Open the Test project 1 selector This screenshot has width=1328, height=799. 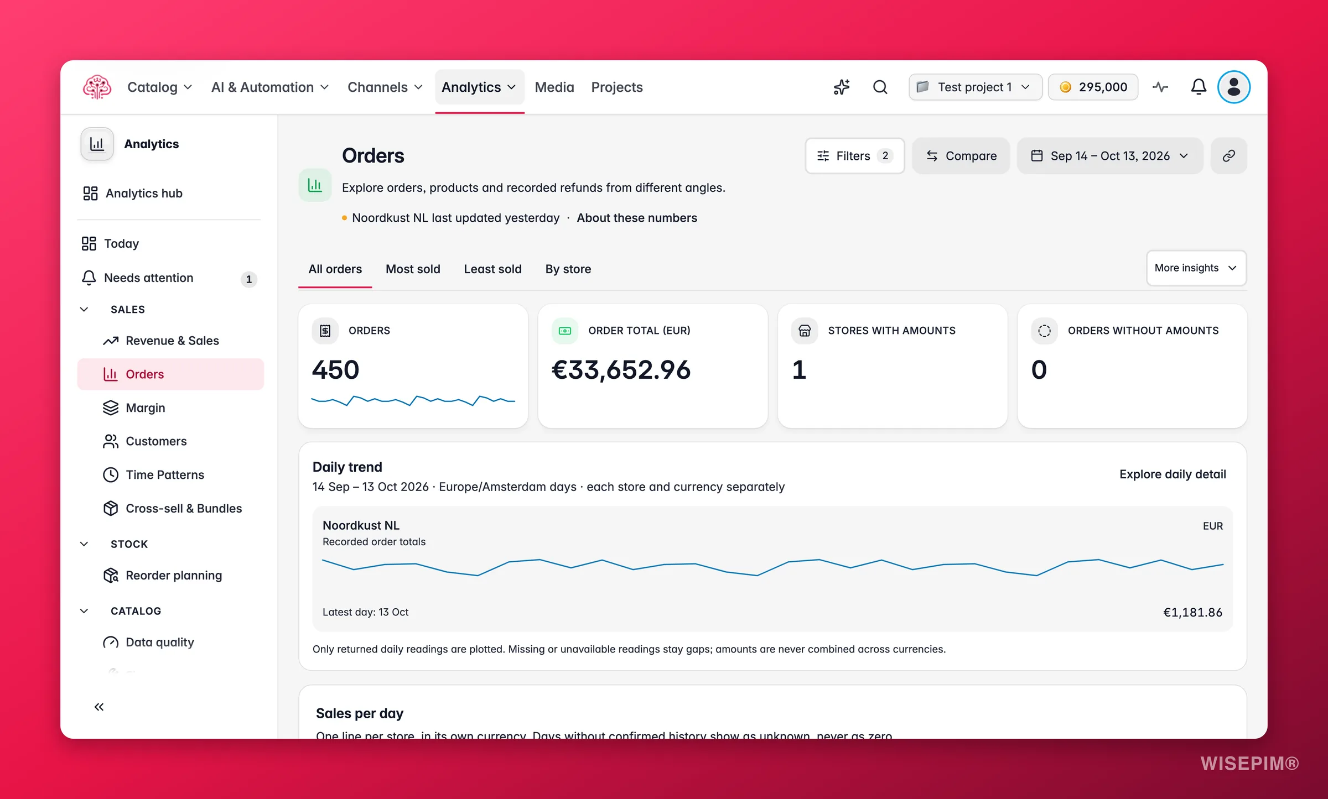[x=975, y=87]
